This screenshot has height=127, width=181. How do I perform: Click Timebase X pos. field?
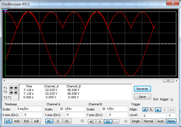33,115
